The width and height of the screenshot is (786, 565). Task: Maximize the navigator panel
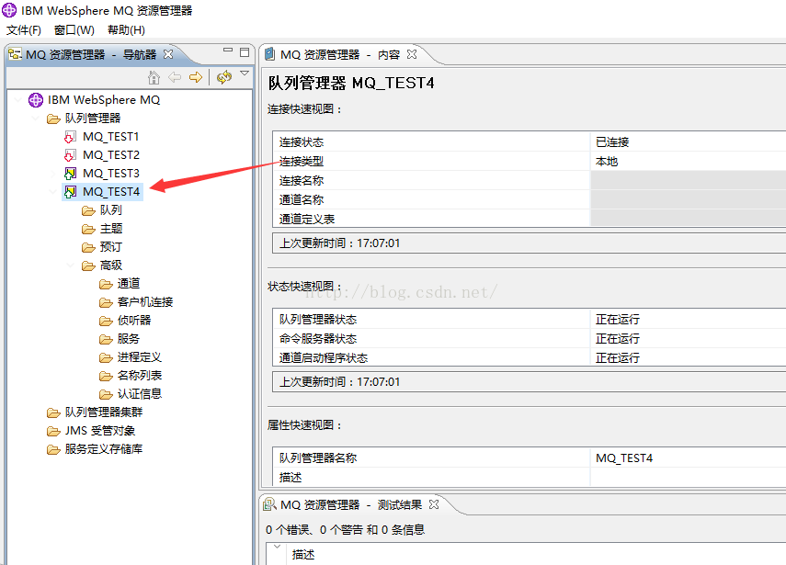pos(245,52)
